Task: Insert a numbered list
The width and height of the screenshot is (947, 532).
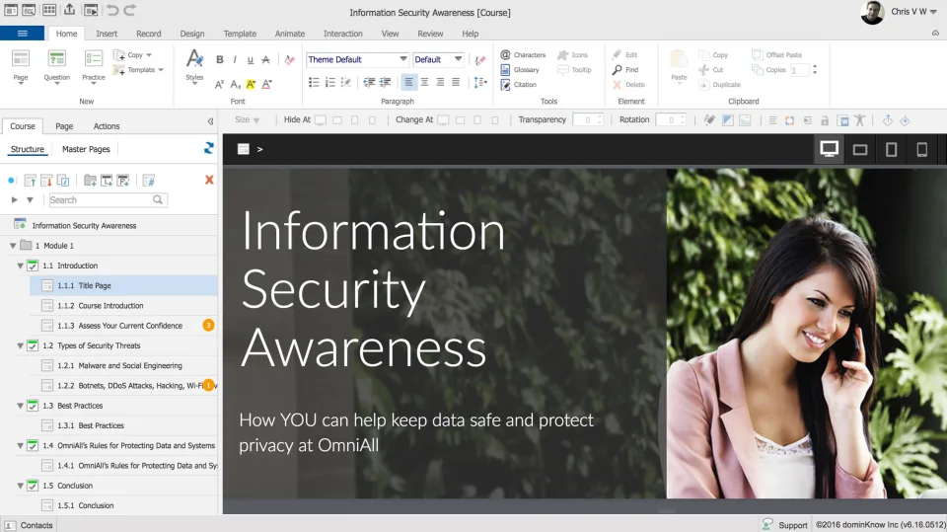Action: pos(329,82)
